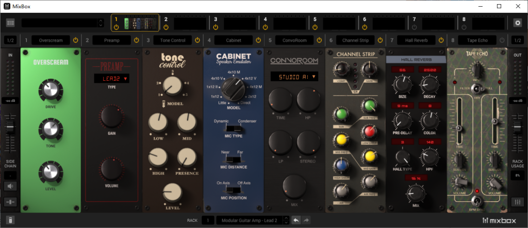The height and width of the screenshot is (228, 528).
Task: Bypass the Tone Control module
Action: coord(197,40)
